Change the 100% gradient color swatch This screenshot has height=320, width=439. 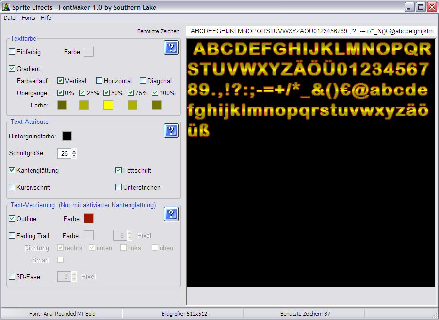(x=157, y=105)
